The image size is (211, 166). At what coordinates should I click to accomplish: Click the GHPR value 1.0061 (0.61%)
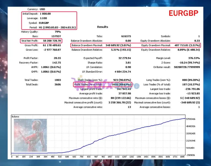pos(51,72)
